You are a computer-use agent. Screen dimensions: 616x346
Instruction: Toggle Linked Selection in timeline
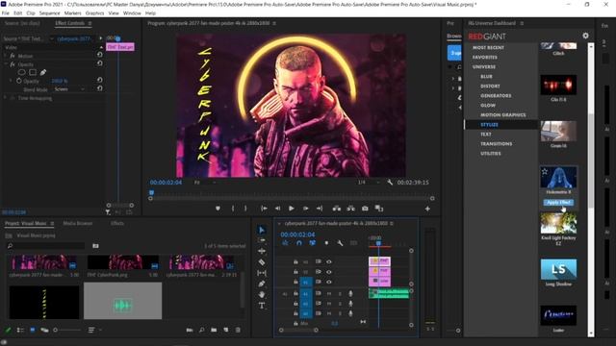click(312, 243)
